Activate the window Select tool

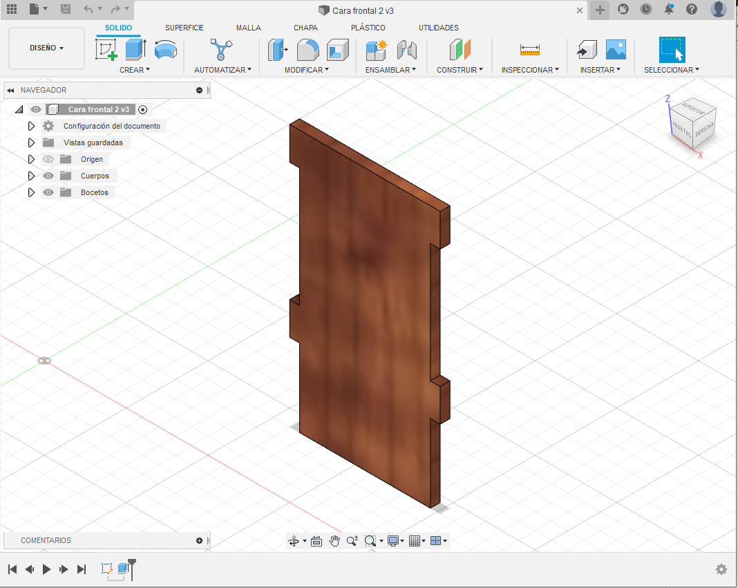tap(672, 50)
